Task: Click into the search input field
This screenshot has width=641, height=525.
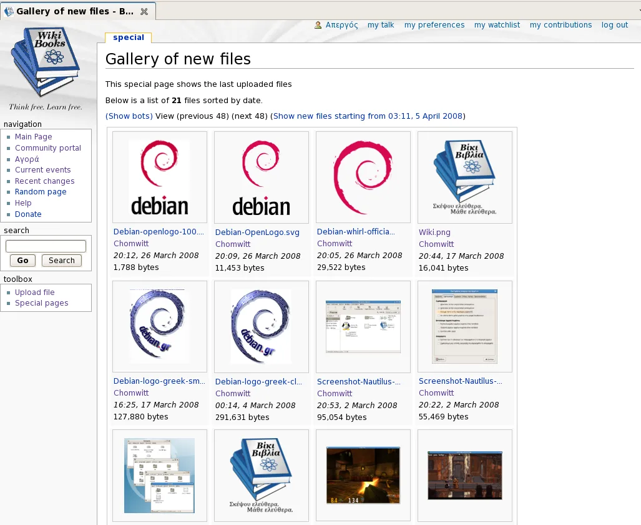Action: pyautogui.click(x=46, y=246)
